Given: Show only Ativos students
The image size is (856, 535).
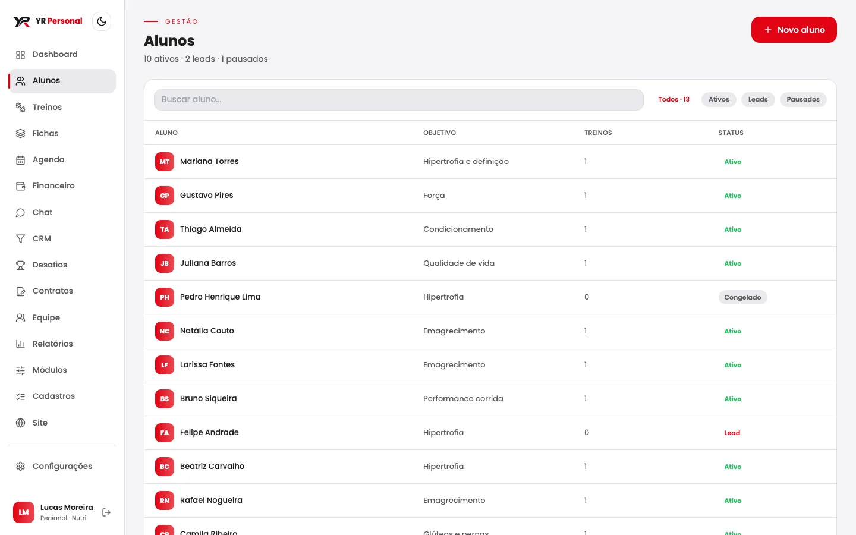Looking at the screenshot, I should [x=719, y=100].
